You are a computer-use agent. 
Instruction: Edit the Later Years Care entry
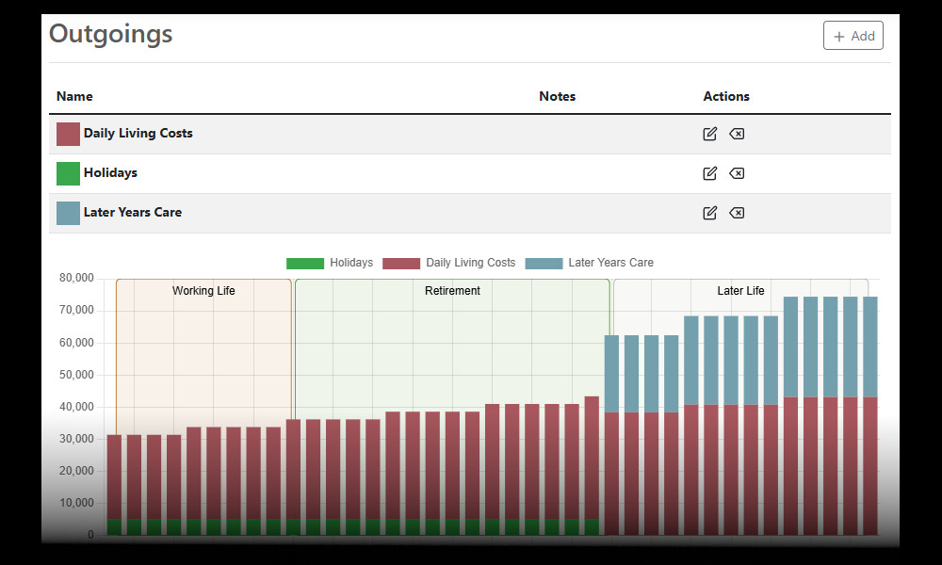(x=710, y=213)
